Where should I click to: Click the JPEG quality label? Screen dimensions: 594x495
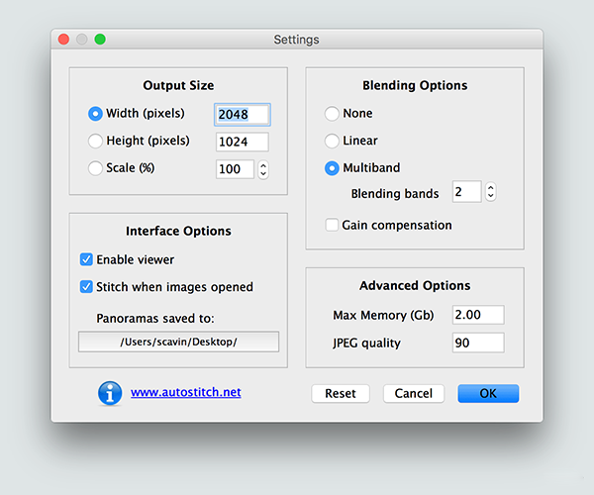(366, 344)
